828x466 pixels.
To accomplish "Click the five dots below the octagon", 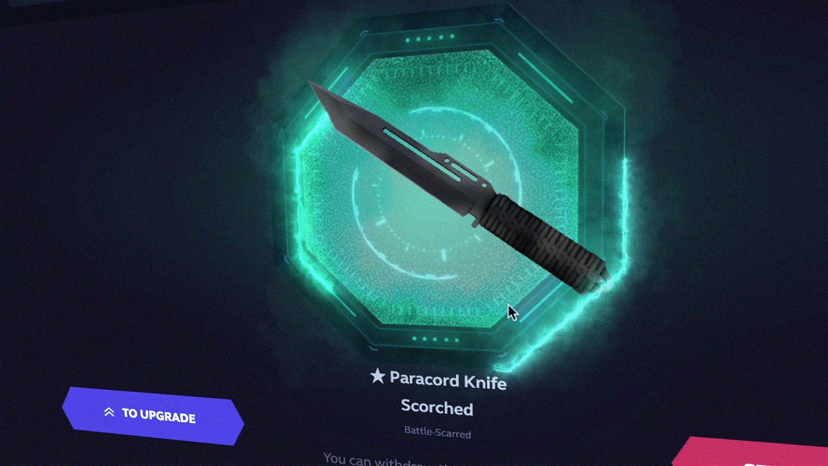I will pyautogui.click(x=434, y=339).
